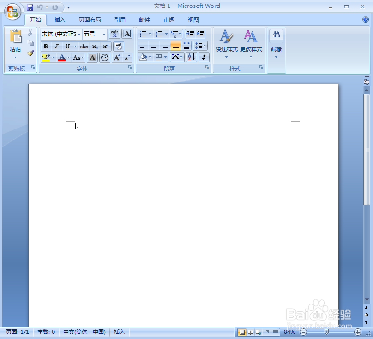
Task: Click the 字数: 0 word count
Action: [46, 332]
